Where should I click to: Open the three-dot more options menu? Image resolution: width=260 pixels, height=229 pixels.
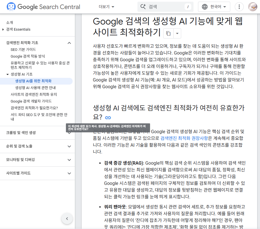pos(239,7)
